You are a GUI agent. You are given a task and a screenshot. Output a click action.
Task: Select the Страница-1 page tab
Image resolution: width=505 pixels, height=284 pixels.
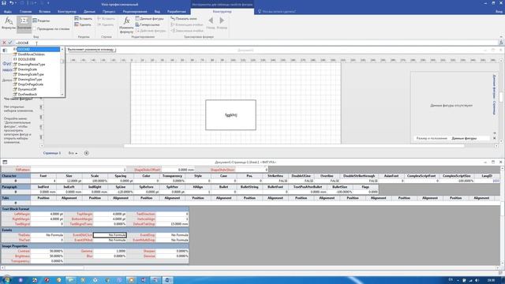click(x=52, y=153)
